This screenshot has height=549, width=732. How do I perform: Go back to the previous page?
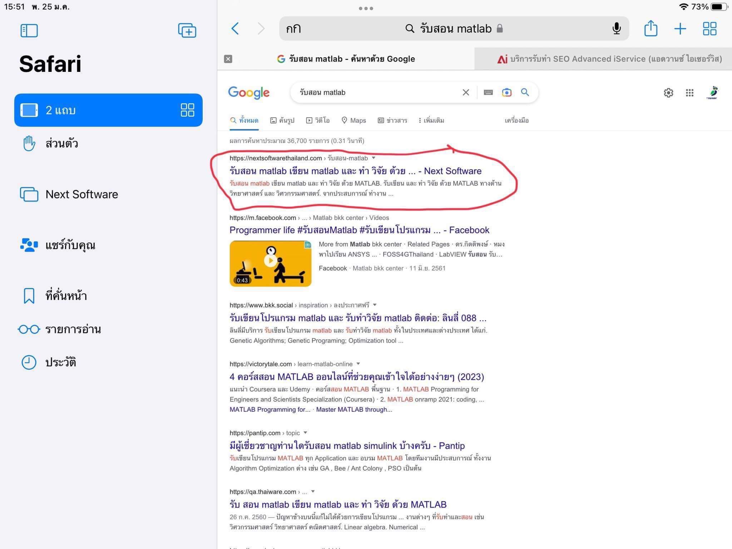(x=235, y=29)
